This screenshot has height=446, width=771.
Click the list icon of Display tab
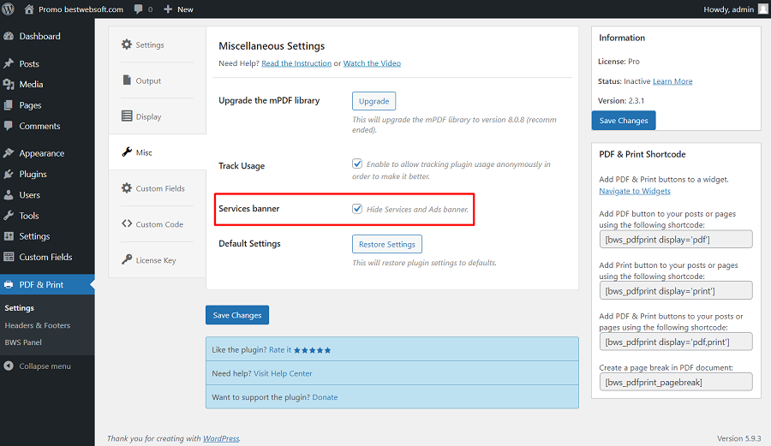pyautogui.click(x=127, y=116)
